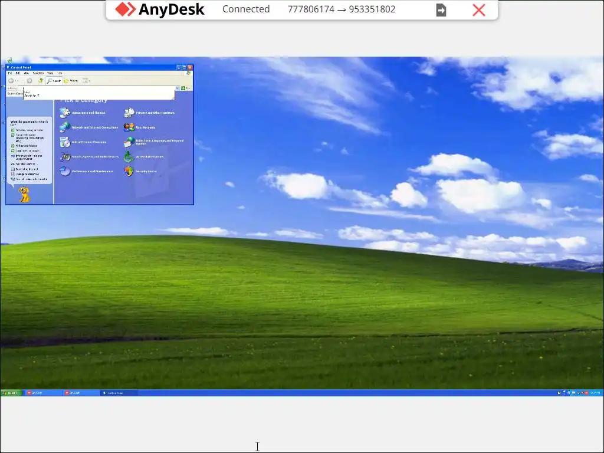Open the Printers and Other Hardware icon
This screenshot has height=453, width=604.
click(x=129, y=113)
